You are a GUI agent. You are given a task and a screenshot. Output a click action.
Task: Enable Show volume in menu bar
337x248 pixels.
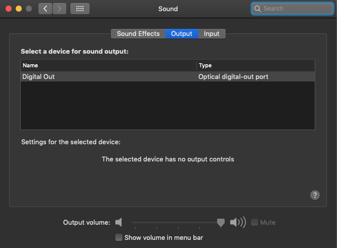click(x=119, y=237)
